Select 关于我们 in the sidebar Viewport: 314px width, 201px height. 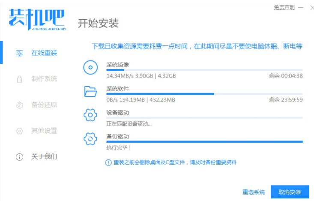pyautogui.click(x=44, y=156)
